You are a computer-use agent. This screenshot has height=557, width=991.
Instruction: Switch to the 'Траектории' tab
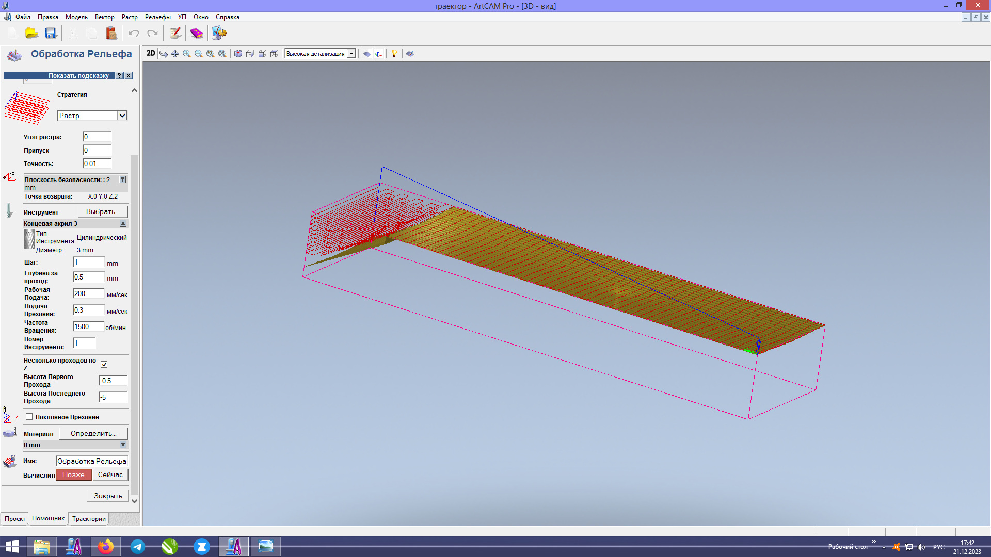coord(89,519)
